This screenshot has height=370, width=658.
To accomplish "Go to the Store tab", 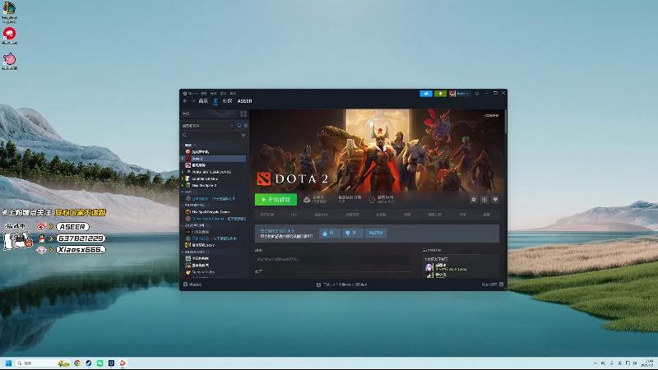I will click(203, 101).
